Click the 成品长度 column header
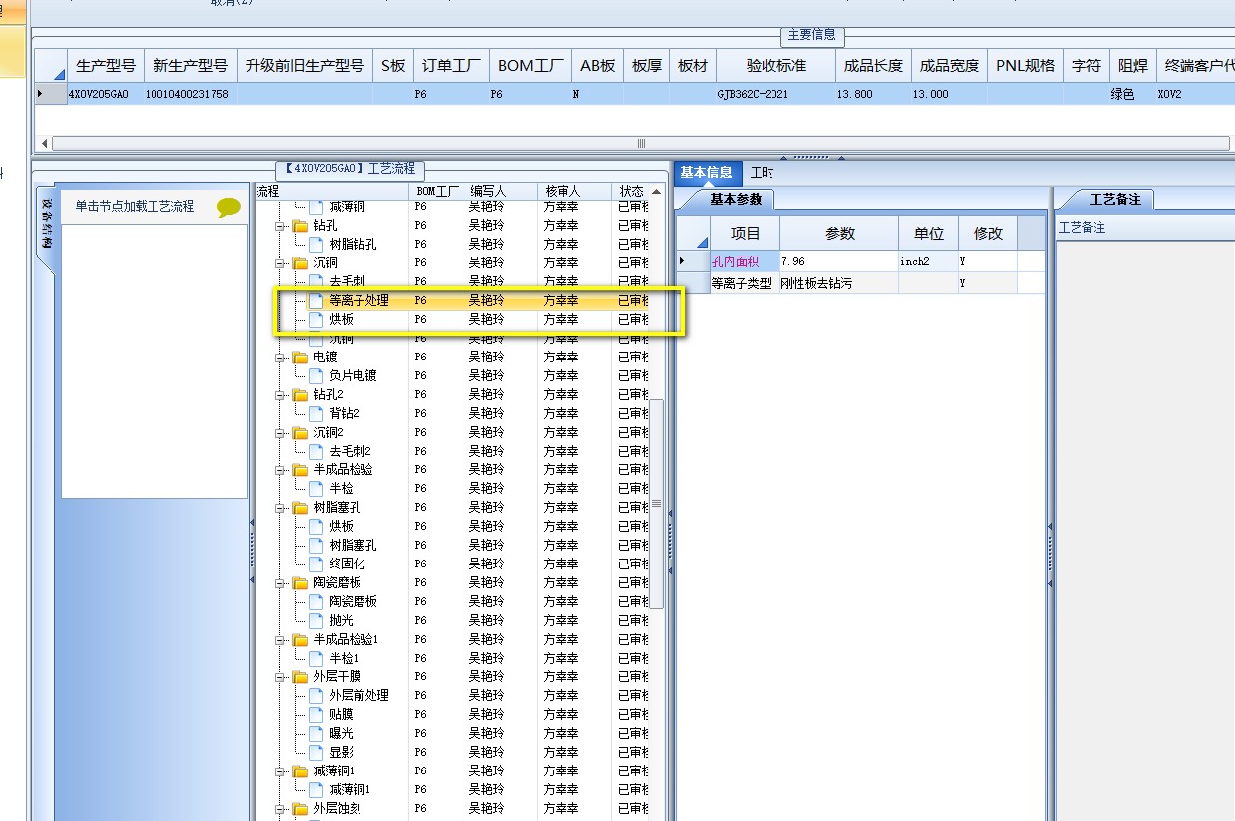 coord(873,66)
